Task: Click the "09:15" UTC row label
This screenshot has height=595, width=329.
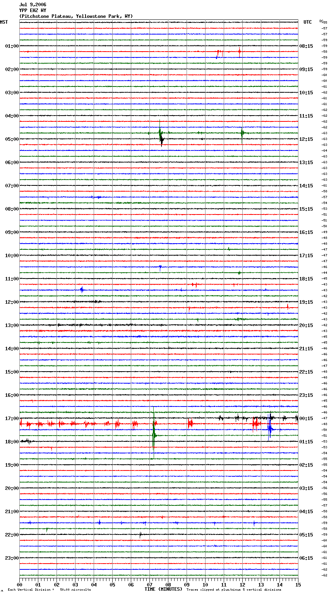Action: [306, 69]
